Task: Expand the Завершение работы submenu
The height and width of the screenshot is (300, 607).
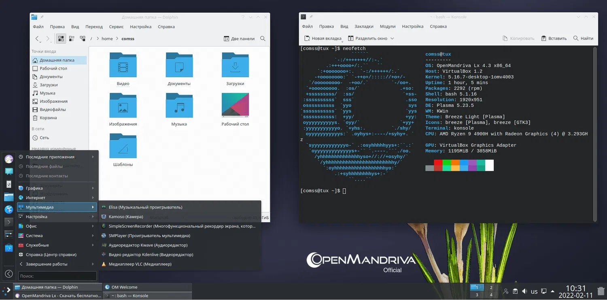Action: [57, 264]
